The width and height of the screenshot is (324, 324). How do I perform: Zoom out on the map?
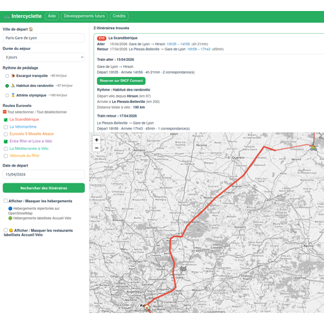coord(97,148)
